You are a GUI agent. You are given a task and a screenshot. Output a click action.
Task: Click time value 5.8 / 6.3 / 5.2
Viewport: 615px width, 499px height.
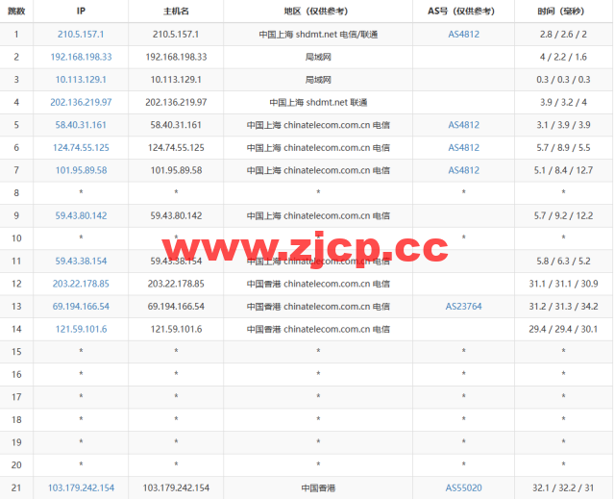pyautogui.click(x=563, y=261)
